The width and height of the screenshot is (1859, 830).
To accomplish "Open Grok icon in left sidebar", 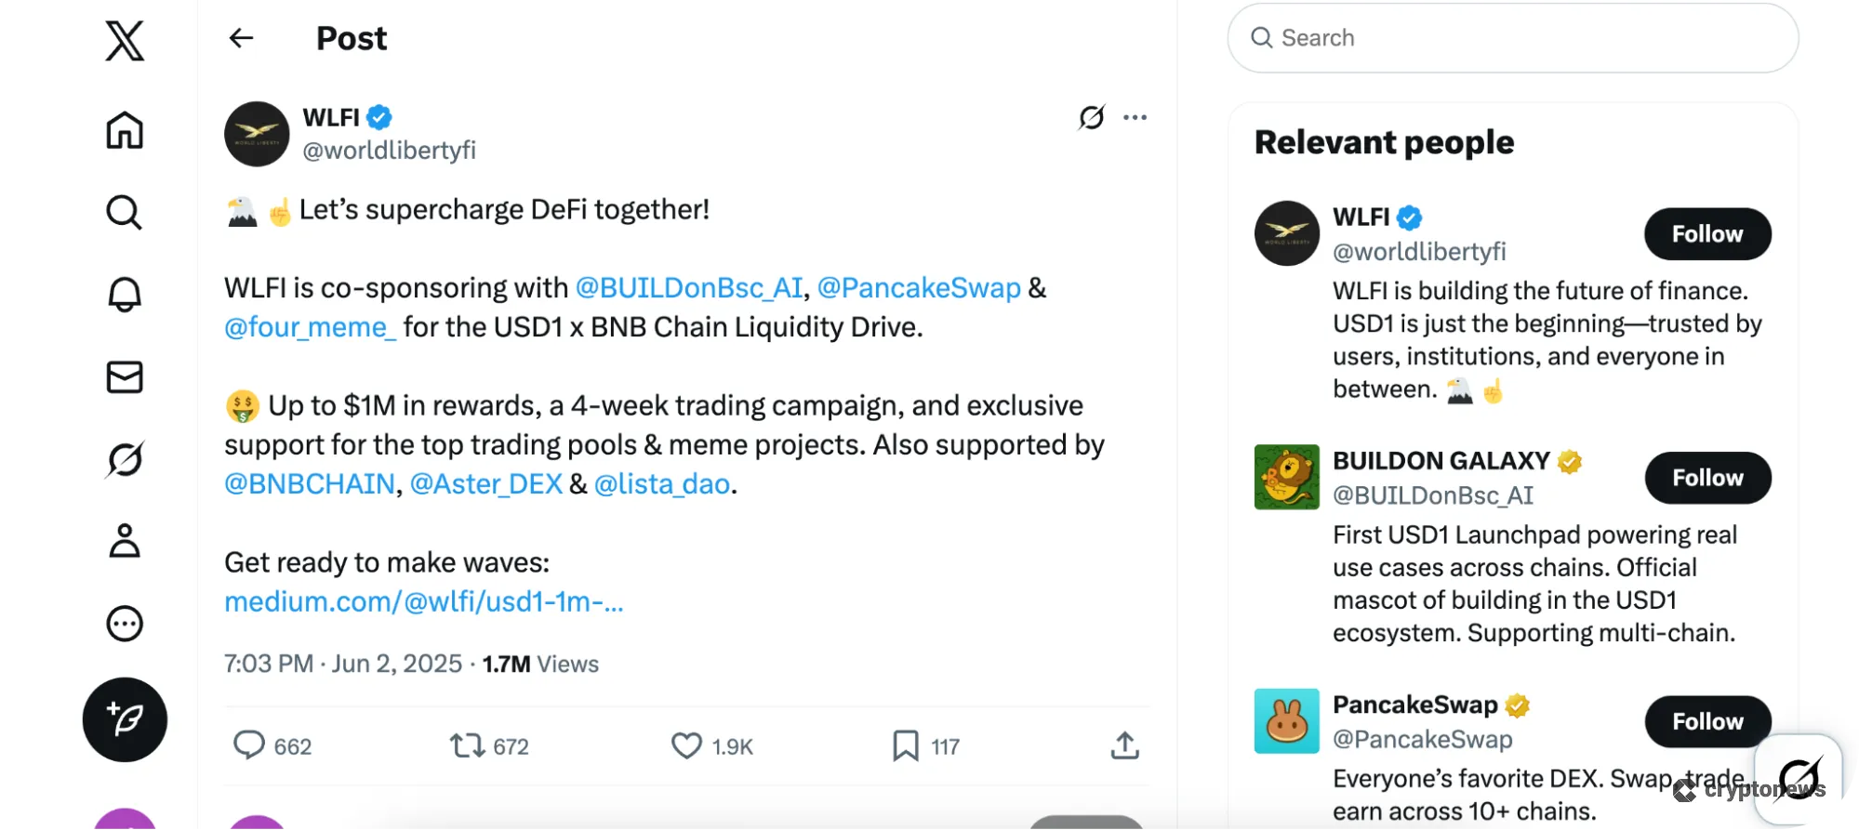I will coord(125,459).
